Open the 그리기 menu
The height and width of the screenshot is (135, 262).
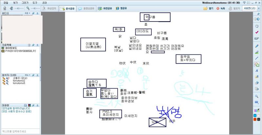click(x=25, y=2)
